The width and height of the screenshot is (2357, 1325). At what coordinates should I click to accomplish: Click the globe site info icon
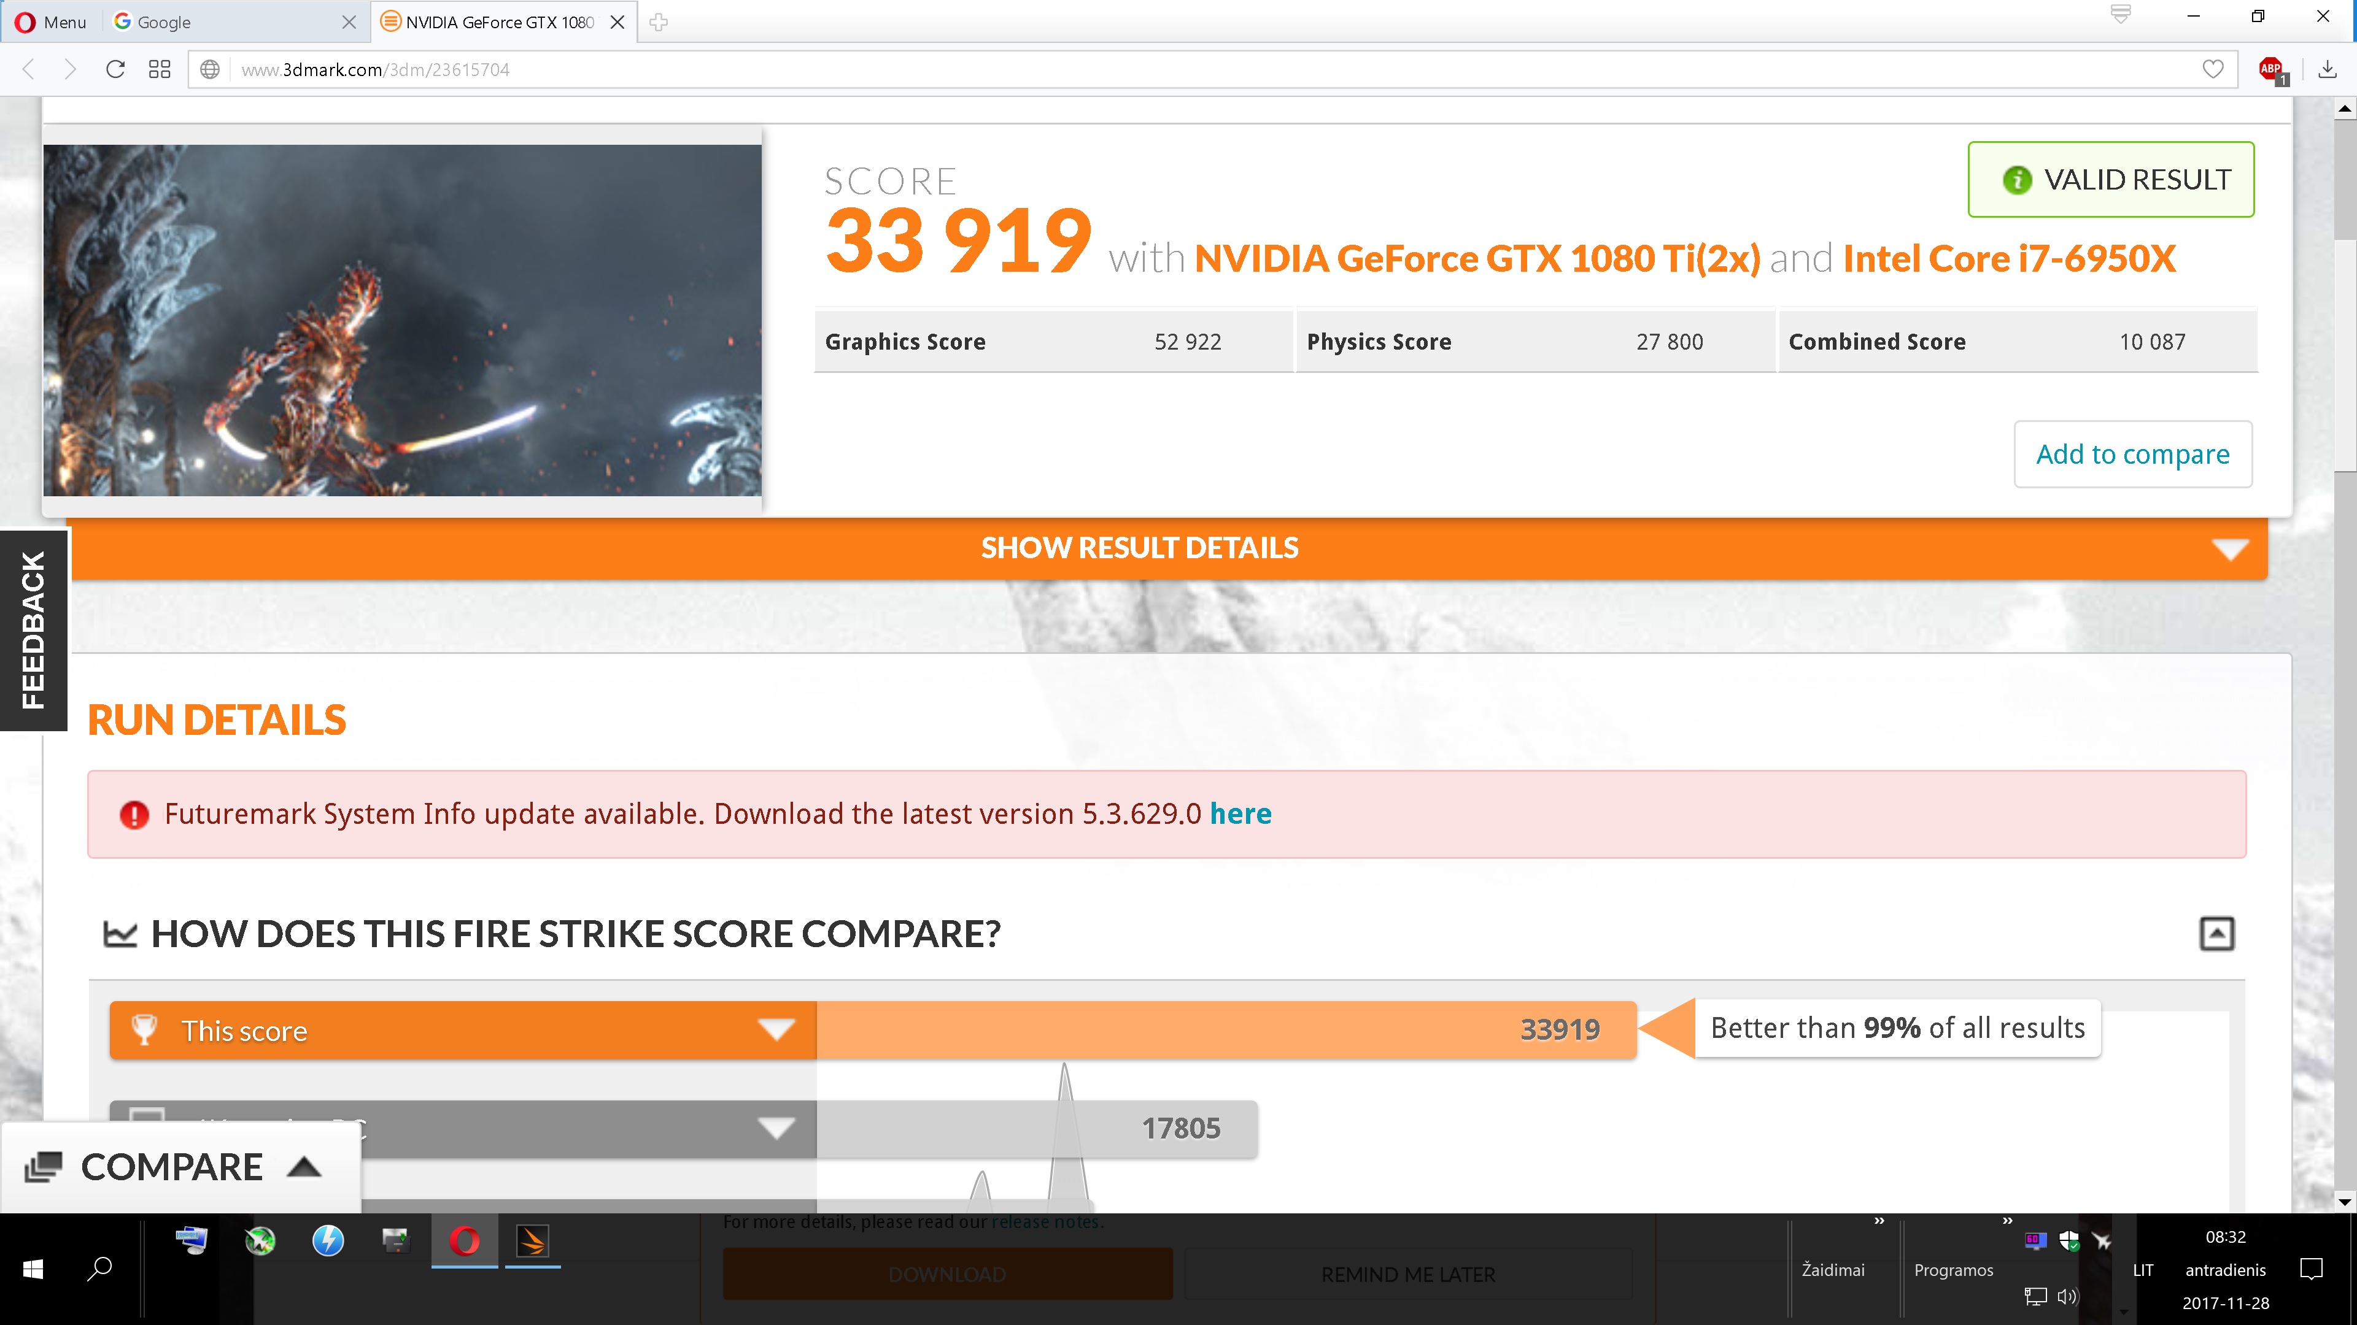[x=209, y=69]
